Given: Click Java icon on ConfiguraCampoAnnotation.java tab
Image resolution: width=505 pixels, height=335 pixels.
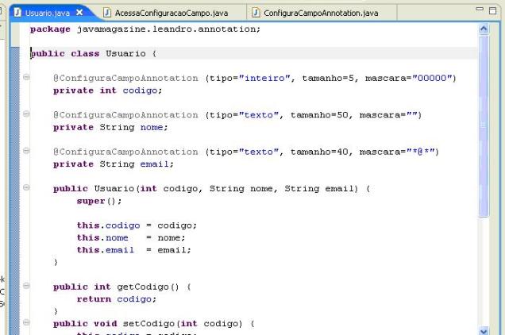Looking at the screenshot, I should pyautogui.click(x=256, y=13).
